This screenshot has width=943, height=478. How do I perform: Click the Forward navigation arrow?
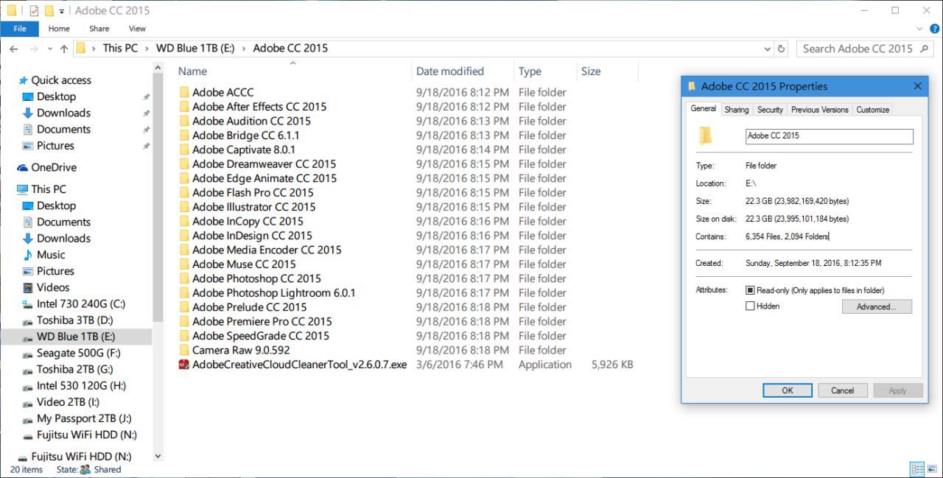coord(33,49)
